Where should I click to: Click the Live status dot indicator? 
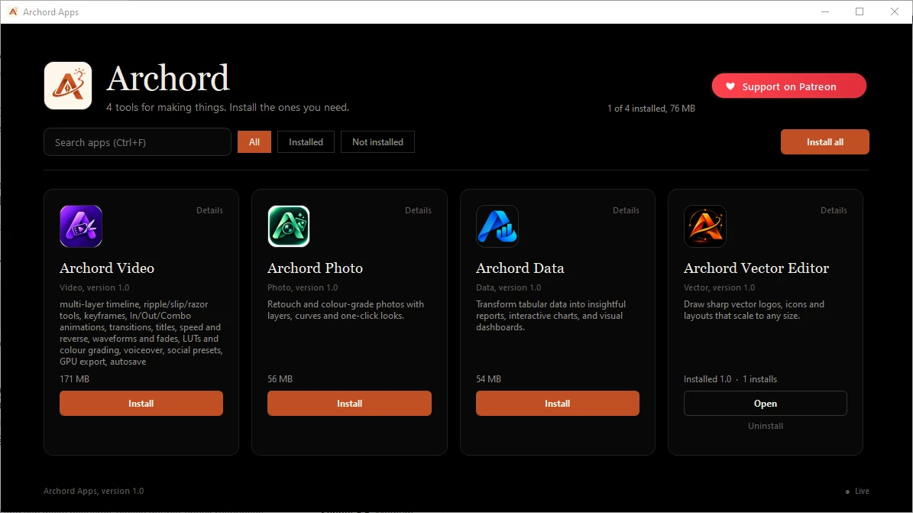(x=847, y=492)
